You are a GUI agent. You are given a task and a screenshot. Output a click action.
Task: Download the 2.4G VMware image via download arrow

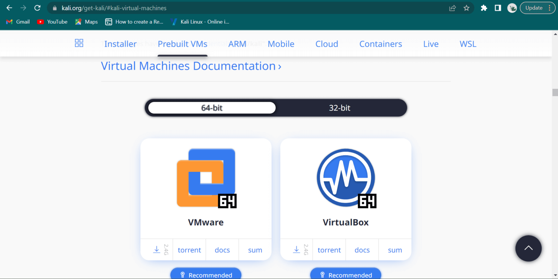tap(157, 250)
